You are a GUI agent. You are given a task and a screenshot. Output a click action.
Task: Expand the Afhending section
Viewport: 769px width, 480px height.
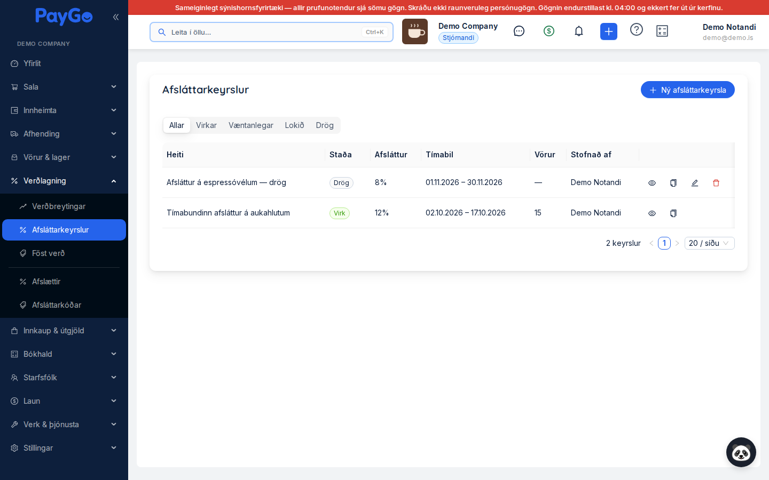[64, 134]
